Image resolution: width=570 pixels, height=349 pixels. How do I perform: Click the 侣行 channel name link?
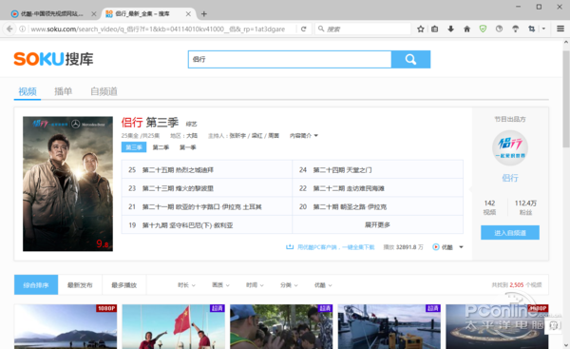click(x=510, y=178)
